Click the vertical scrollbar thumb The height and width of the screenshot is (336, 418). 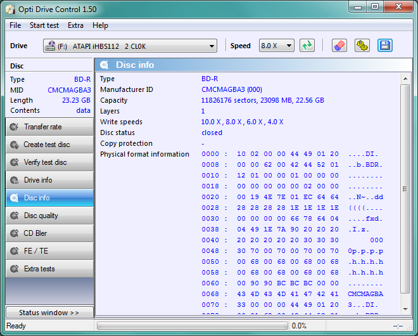coord(405,189)
